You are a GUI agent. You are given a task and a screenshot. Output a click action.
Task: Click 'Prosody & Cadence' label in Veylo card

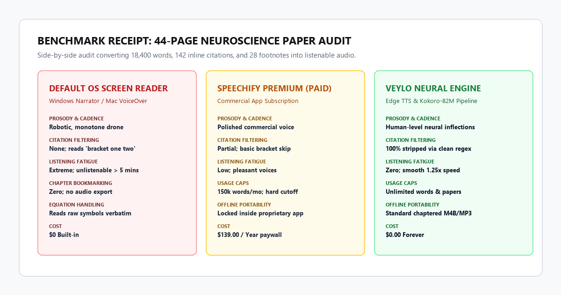coord(413,118)
